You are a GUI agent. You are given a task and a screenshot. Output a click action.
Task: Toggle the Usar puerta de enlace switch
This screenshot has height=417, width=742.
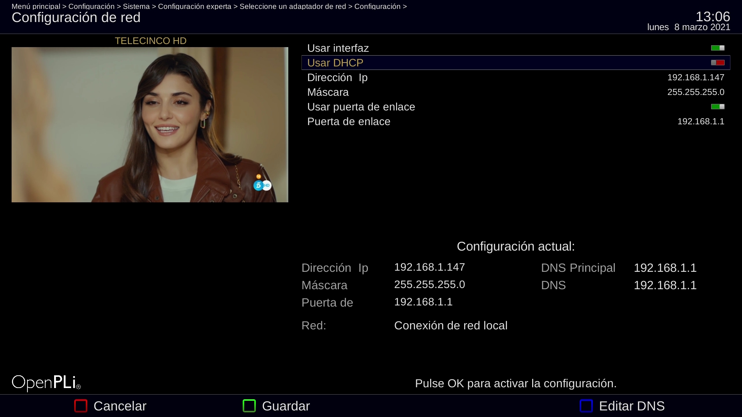click(718, 107)
